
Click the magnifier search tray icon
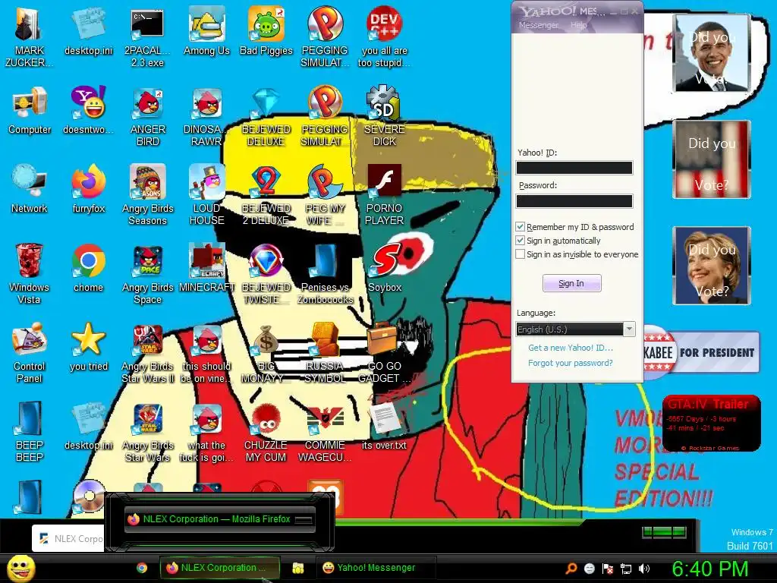point(571,569)
